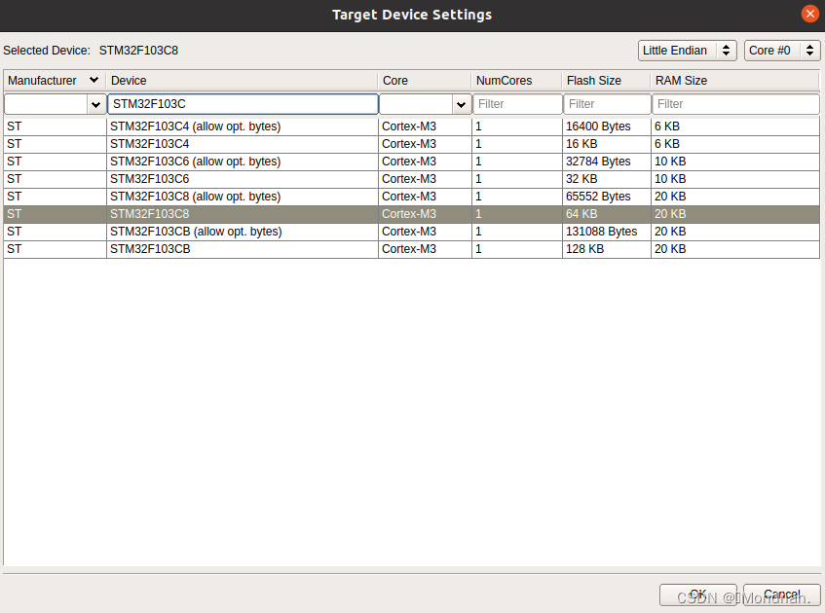Sort by the Device column header
The width and height of the screenshot is (825, 613).
(x=242, y=81)
